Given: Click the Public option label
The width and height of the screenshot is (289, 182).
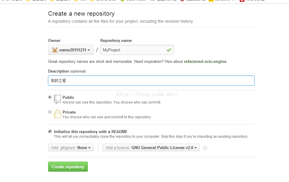Looking at the screenshot, I should pyautogui.click(x=68, y=97).
